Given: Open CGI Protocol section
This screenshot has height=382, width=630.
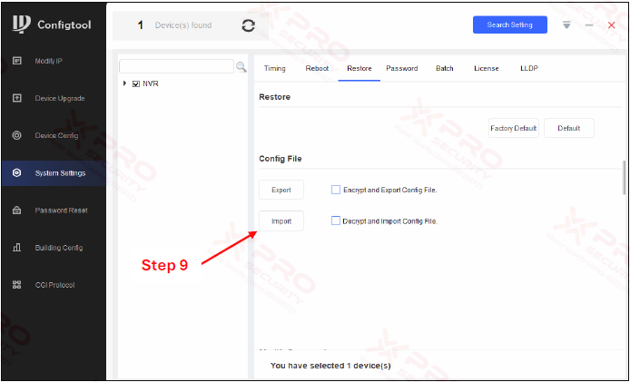Looking at the screenshot, I should coord(54,285).
